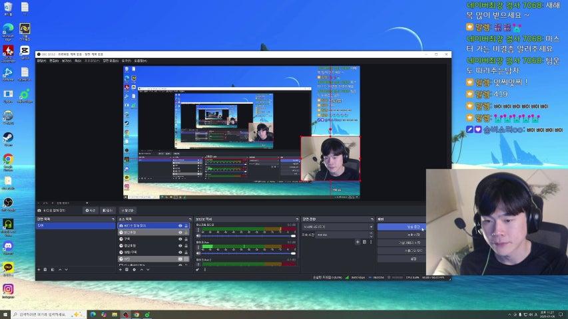Adjust the transition duration stepper
The height and width of the screenshot is (319, 568).
point(372,235)
